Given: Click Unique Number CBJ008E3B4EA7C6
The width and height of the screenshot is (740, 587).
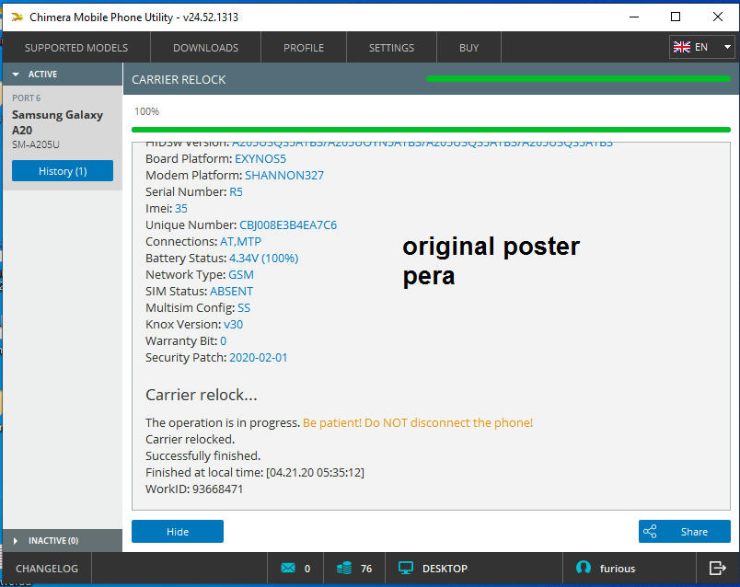Looking at the screenshot, I should 288,224.
